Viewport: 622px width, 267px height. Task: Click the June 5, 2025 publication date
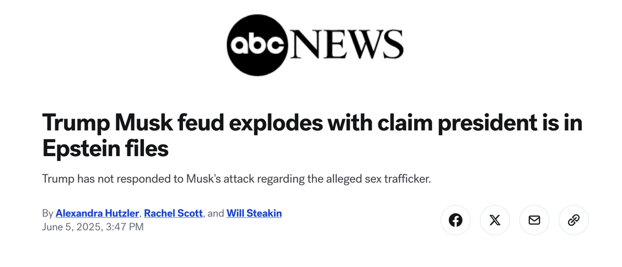[x=70, y=226]
